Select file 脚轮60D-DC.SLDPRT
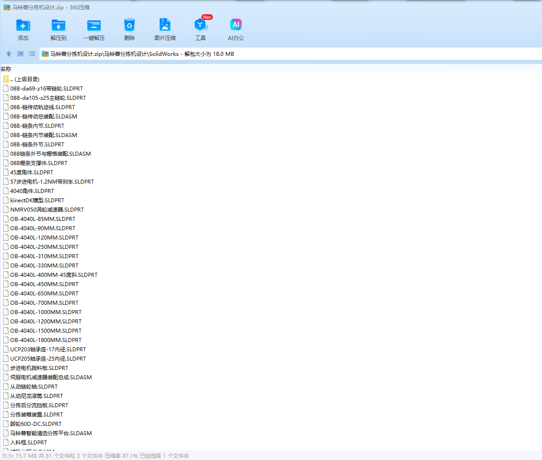The width and height of the screenshot is (542, 460). tap(36, 424)
